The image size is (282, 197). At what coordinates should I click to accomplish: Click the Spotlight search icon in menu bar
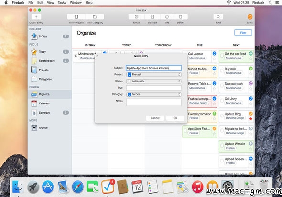pyautogui.click(x=270, y=3)
